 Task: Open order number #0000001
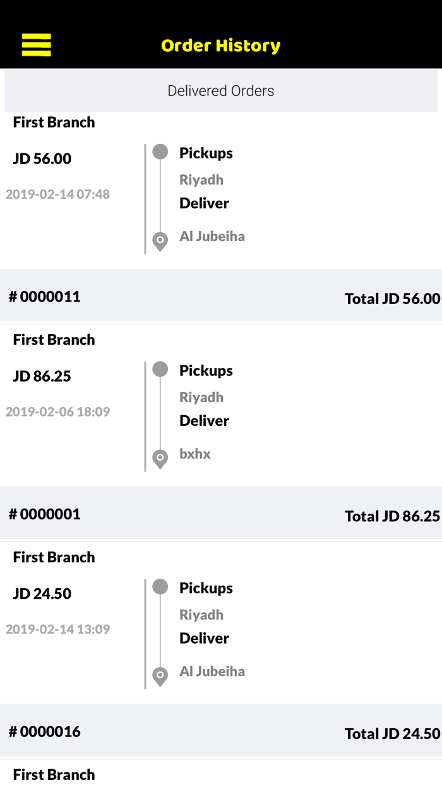45,514
